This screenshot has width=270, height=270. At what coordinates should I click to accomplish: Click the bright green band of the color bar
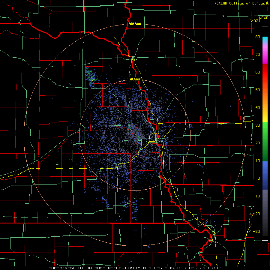point(265,131)
